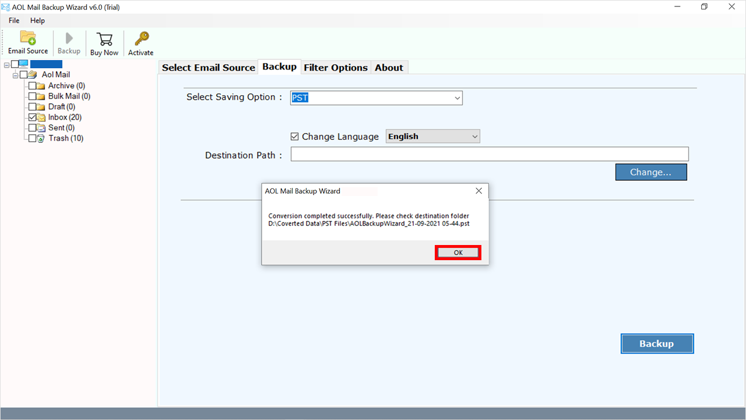Check the Draft (0) checkbox
The image size is (746, 420).
[x=32, y=107]
